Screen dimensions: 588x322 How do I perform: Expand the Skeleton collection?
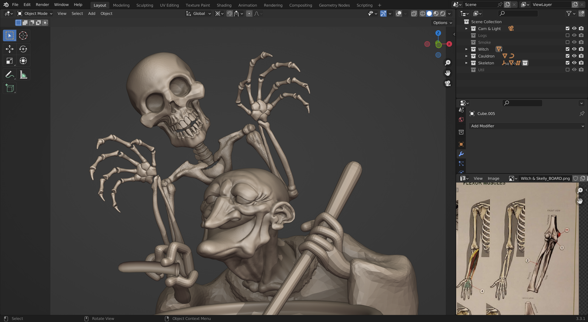(x=466, y=63)
